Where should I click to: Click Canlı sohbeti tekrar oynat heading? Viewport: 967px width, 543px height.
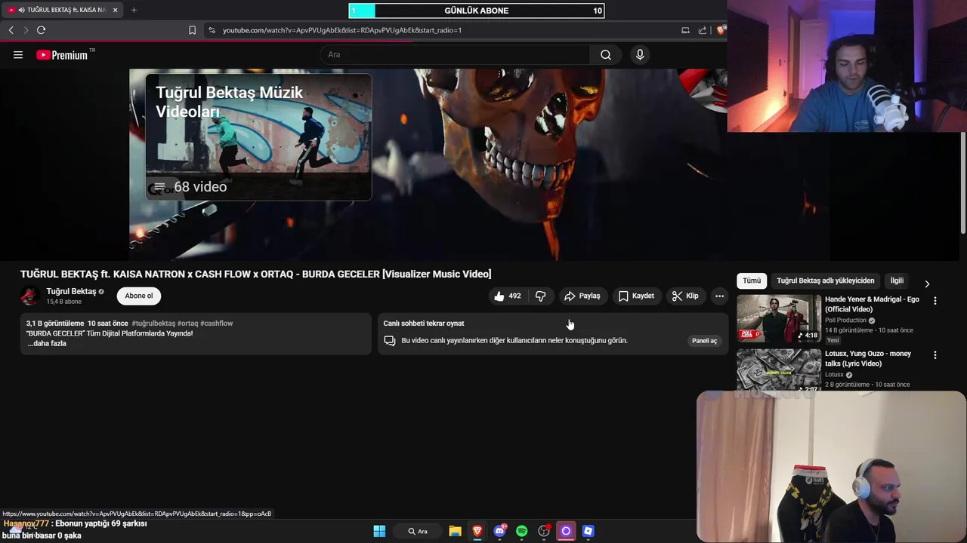click(424, 323)
